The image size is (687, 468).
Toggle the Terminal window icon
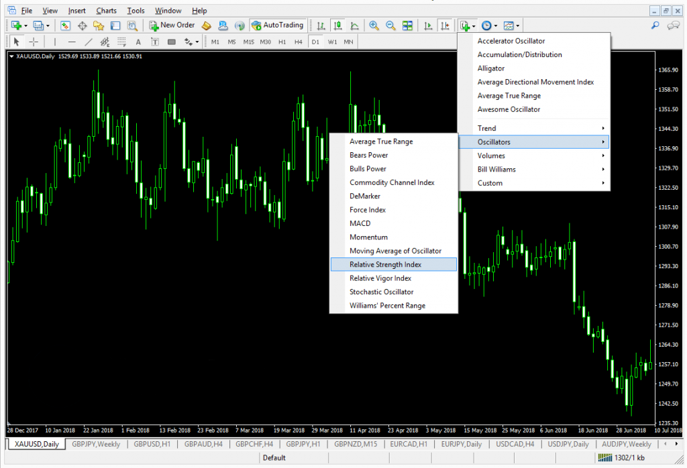(115, 26)
